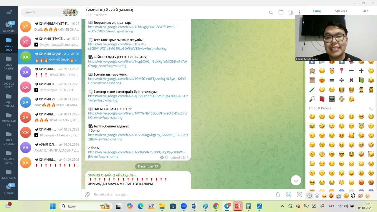
Task: Open Google Chrome from the taskbar
Action: coord(216,206)
